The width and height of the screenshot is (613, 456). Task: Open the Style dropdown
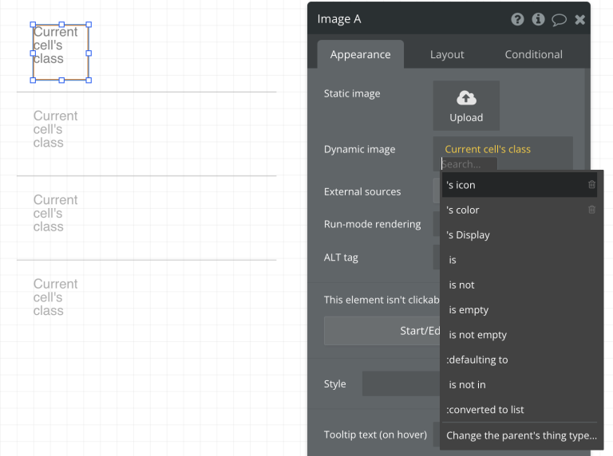(401, 383)
